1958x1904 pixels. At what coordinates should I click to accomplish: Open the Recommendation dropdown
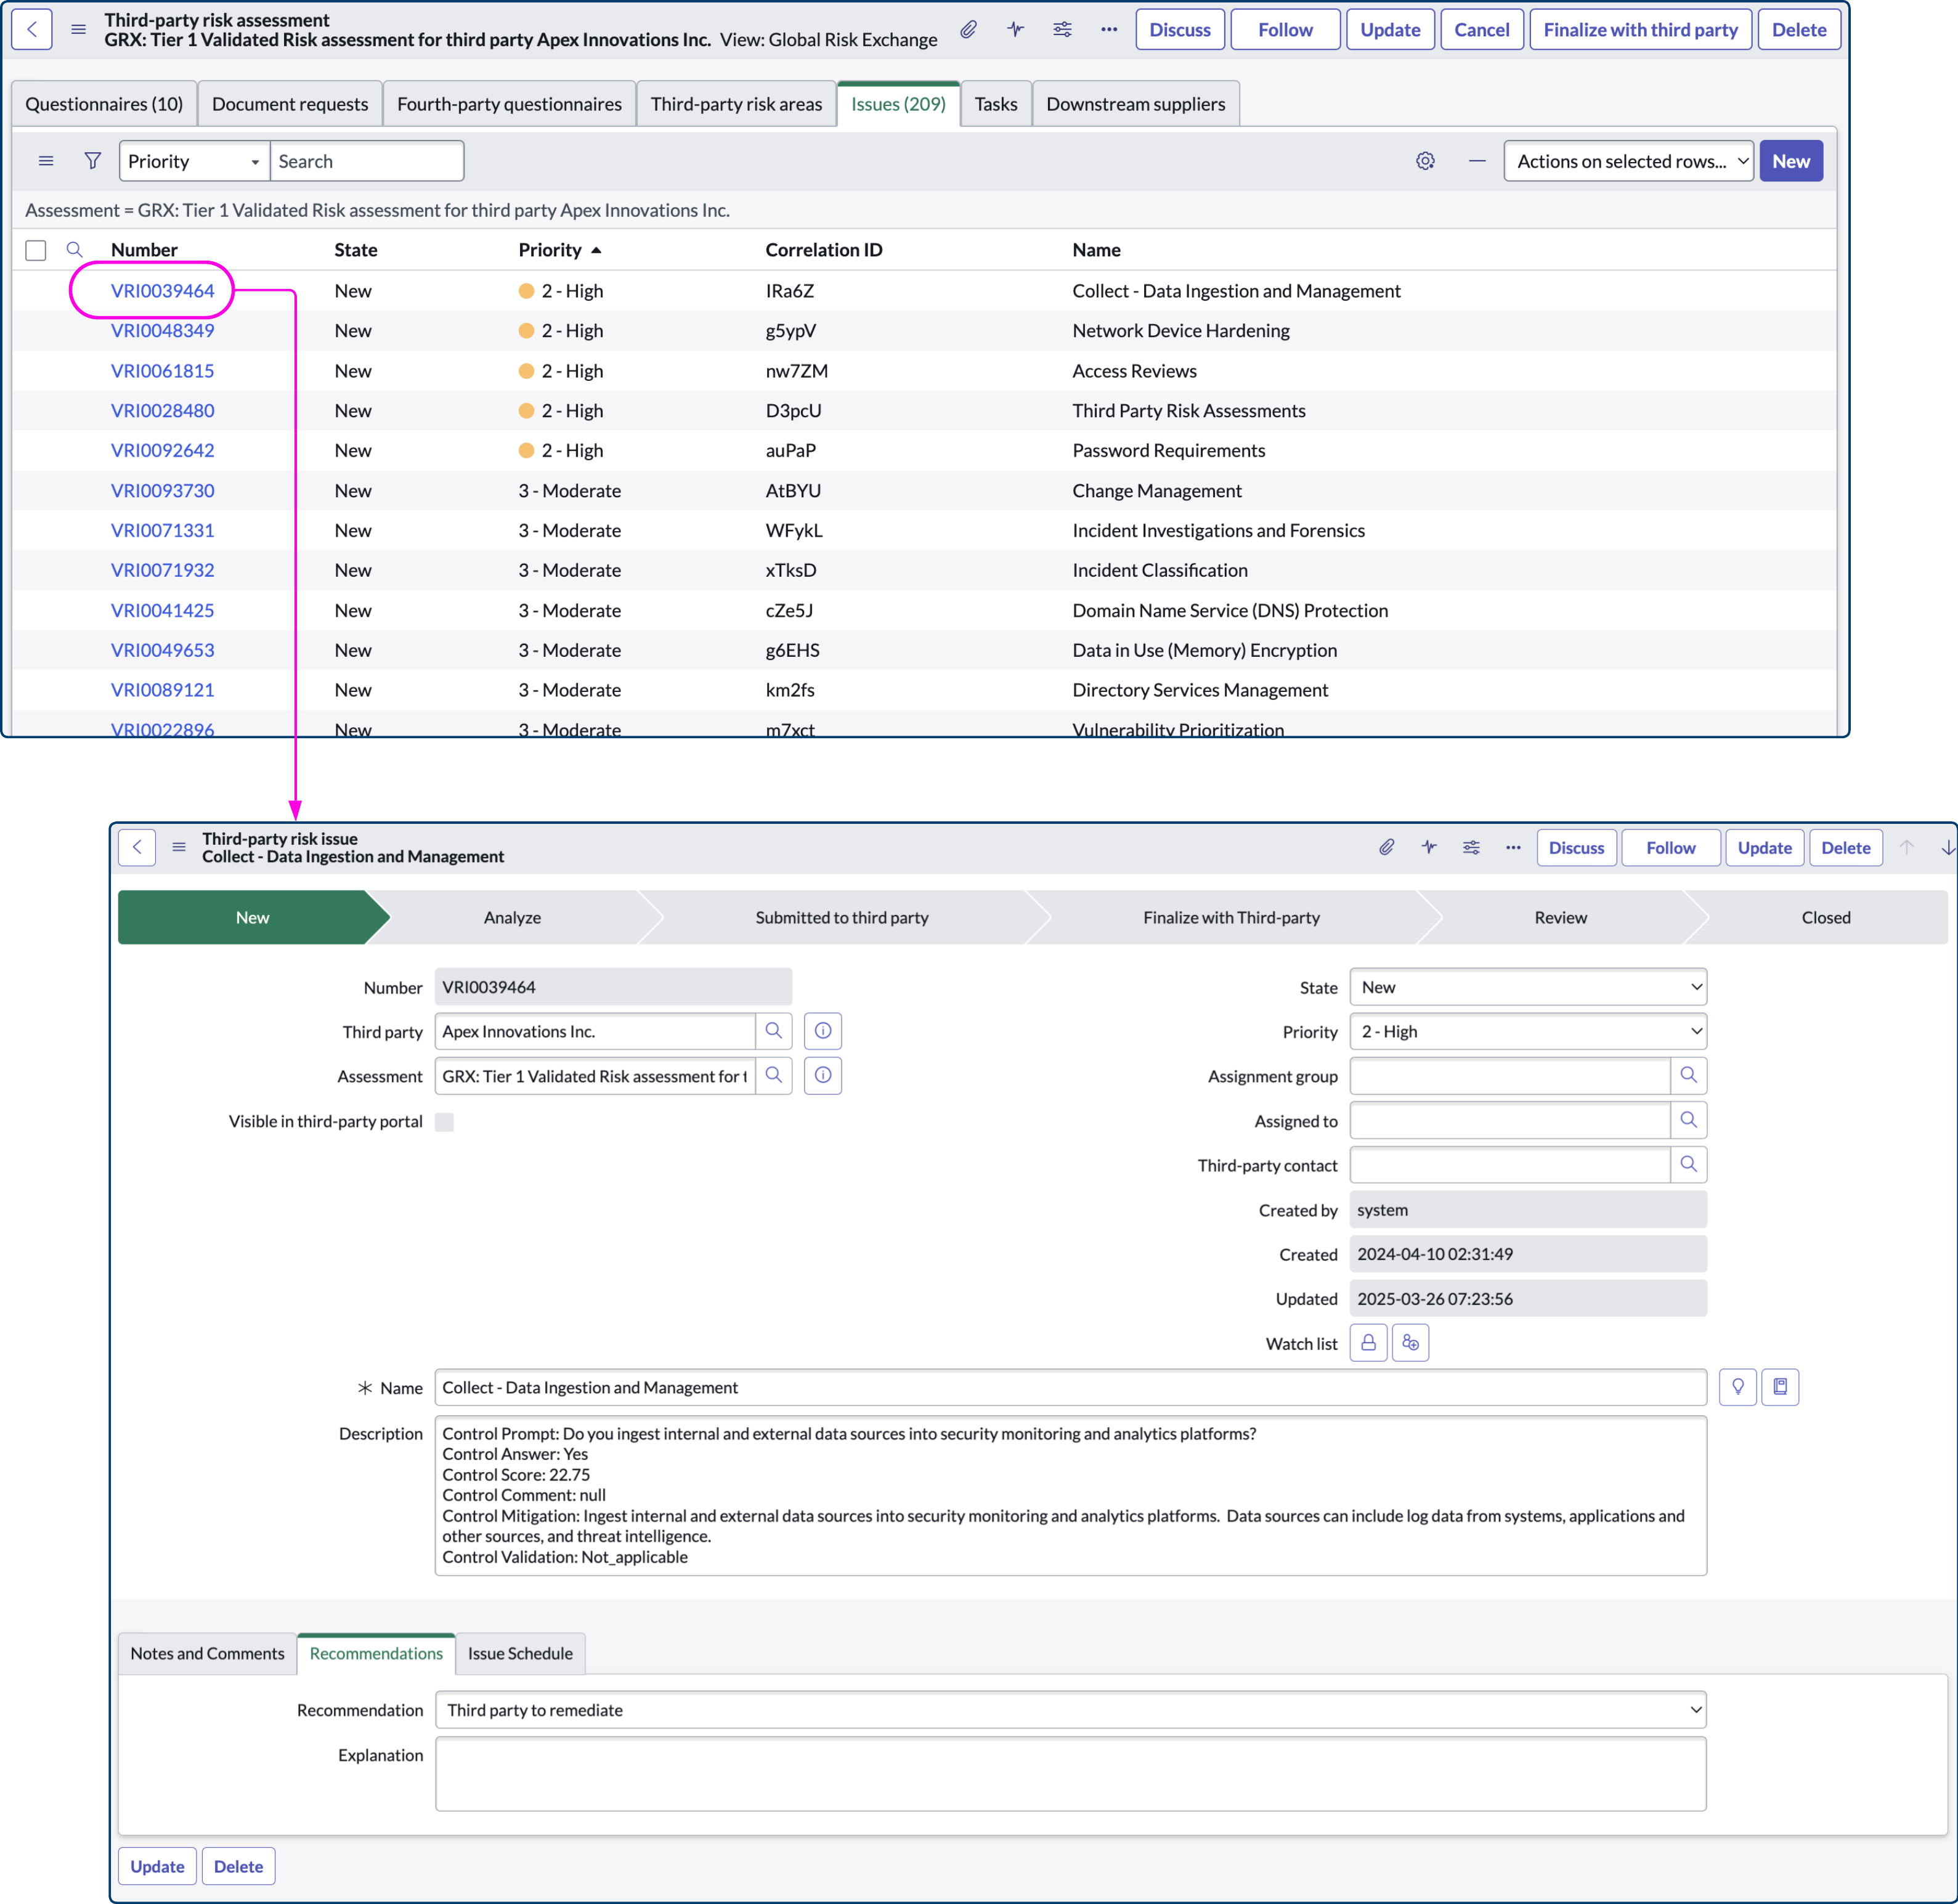[1071, 1710]
